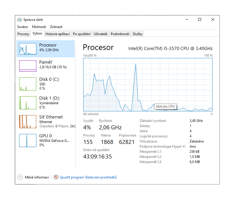252x207 pixels.
Task: Click the Aktivita CPU tooltip
Action: (165, 106)
